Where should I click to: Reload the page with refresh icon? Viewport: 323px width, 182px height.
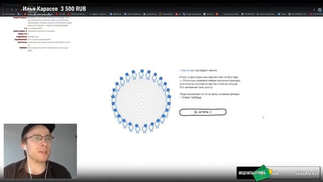pyautogui.click(x=12, y=10)
